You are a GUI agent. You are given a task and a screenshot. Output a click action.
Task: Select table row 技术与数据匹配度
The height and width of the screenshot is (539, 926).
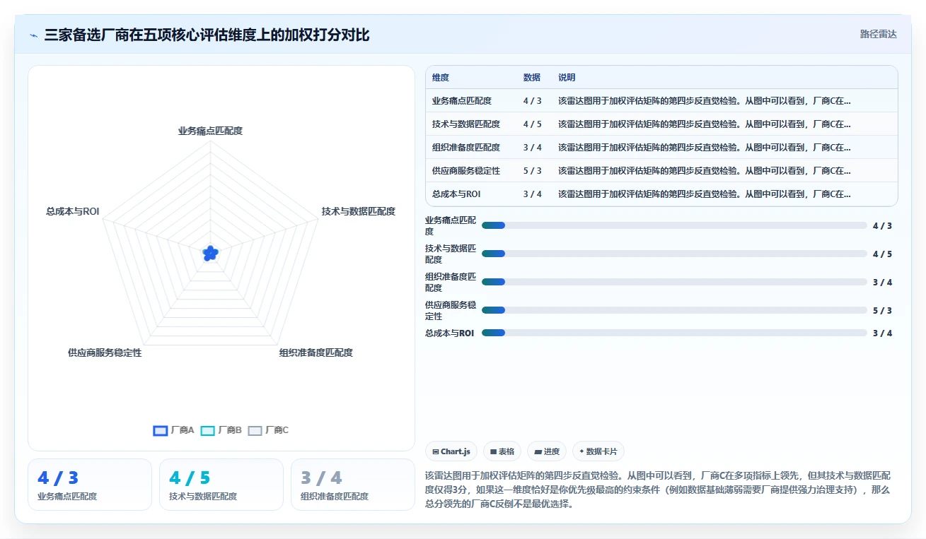pyautogui.click(x=661, y=124)
